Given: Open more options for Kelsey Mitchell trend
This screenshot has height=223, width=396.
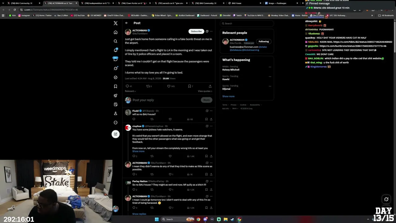Looking at the screenshot, I should (270, 67).
